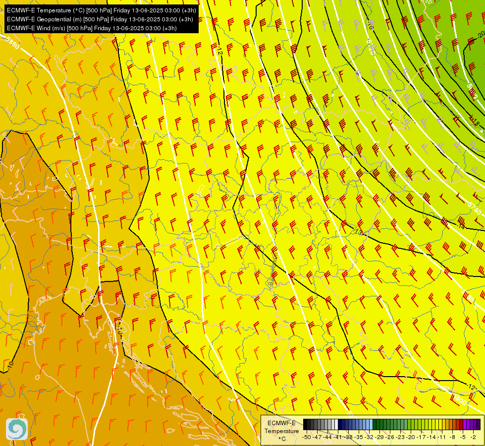Click the '-17' value on the legend
Screen dimensions: 485x446
click(x=421, y=437)
